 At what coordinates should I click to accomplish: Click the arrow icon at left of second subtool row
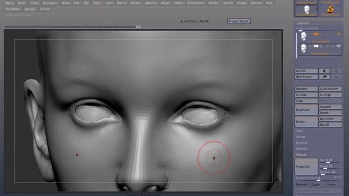click(x=310, y=46)
